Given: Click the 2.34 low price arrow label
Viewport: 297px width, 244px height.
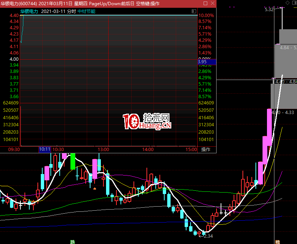Looking at the screenshot, I should click(x=206, y=235).
